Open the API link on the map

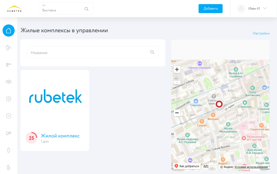click(x=206, y=166)
